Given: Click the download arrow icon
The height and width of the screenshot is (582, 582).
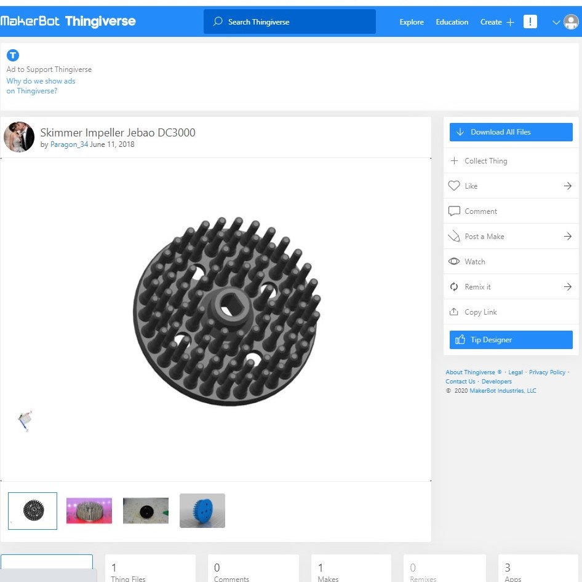Looking at the screenshot, I should [x=460, y=132].
